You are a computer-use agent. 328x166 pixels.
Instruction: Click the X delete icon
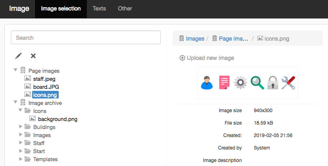click(33, 56)
